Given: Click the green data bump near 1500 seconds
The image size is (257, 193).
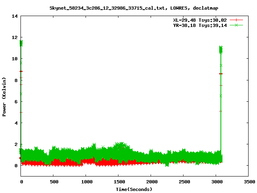Looking at the screenshot, I should (x=121, y=147).
